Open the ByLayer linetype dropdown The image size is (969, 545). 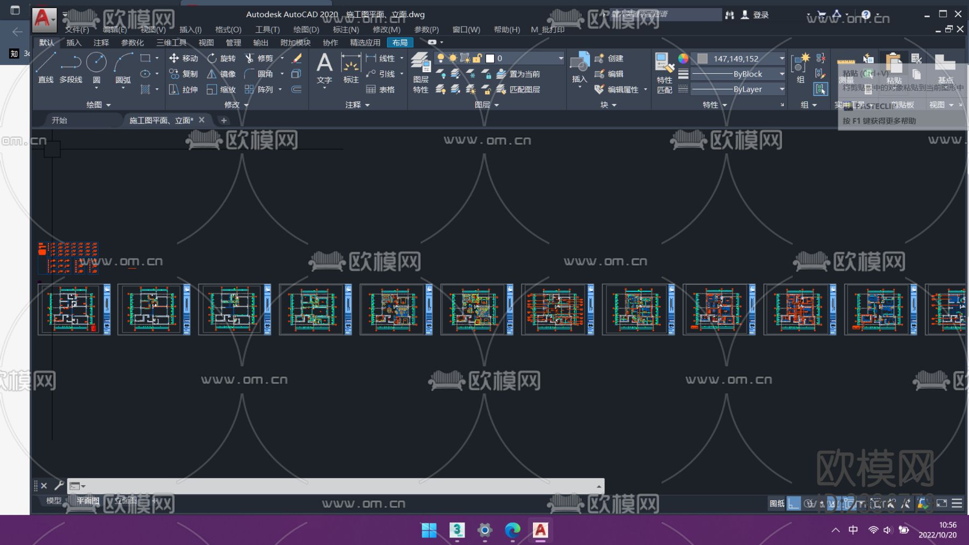pyautogui.click(x=782, y=89)
